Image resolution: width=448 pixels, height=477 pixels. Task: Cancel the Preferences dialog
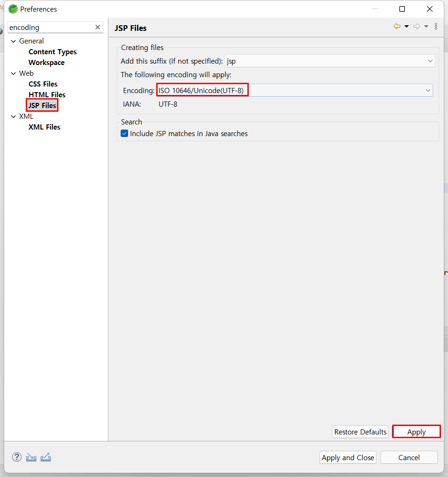click(409, 457)
